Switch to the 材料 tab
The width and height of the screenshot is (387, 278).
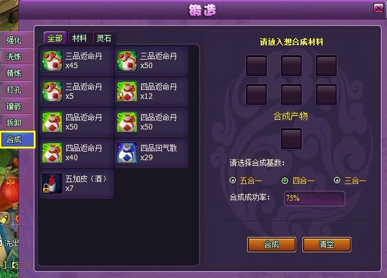pyautogui.click(x=80, y=38)
